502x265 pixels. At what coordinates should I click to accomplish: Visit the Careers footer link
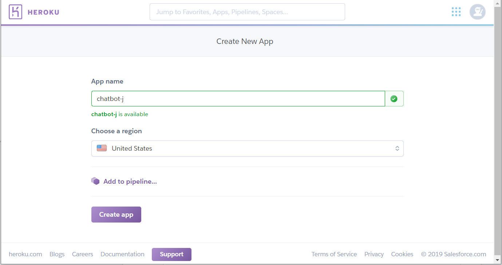[x=83, y=254]
